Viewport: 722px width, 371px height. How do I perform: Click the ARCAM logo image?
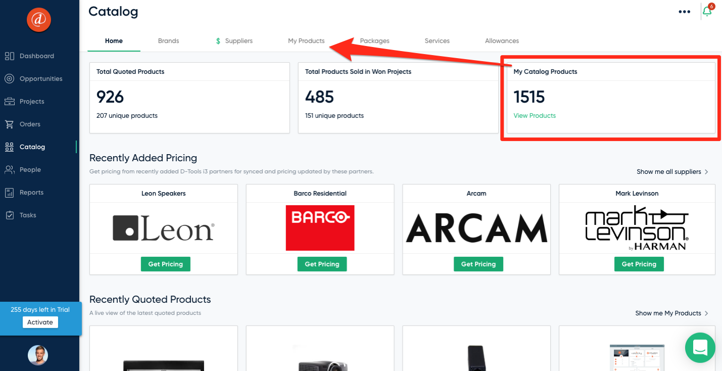click(x=477, y=228)
